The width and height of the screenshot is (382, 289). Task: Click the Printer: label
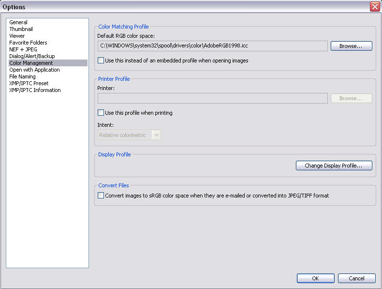pos(106,88)
